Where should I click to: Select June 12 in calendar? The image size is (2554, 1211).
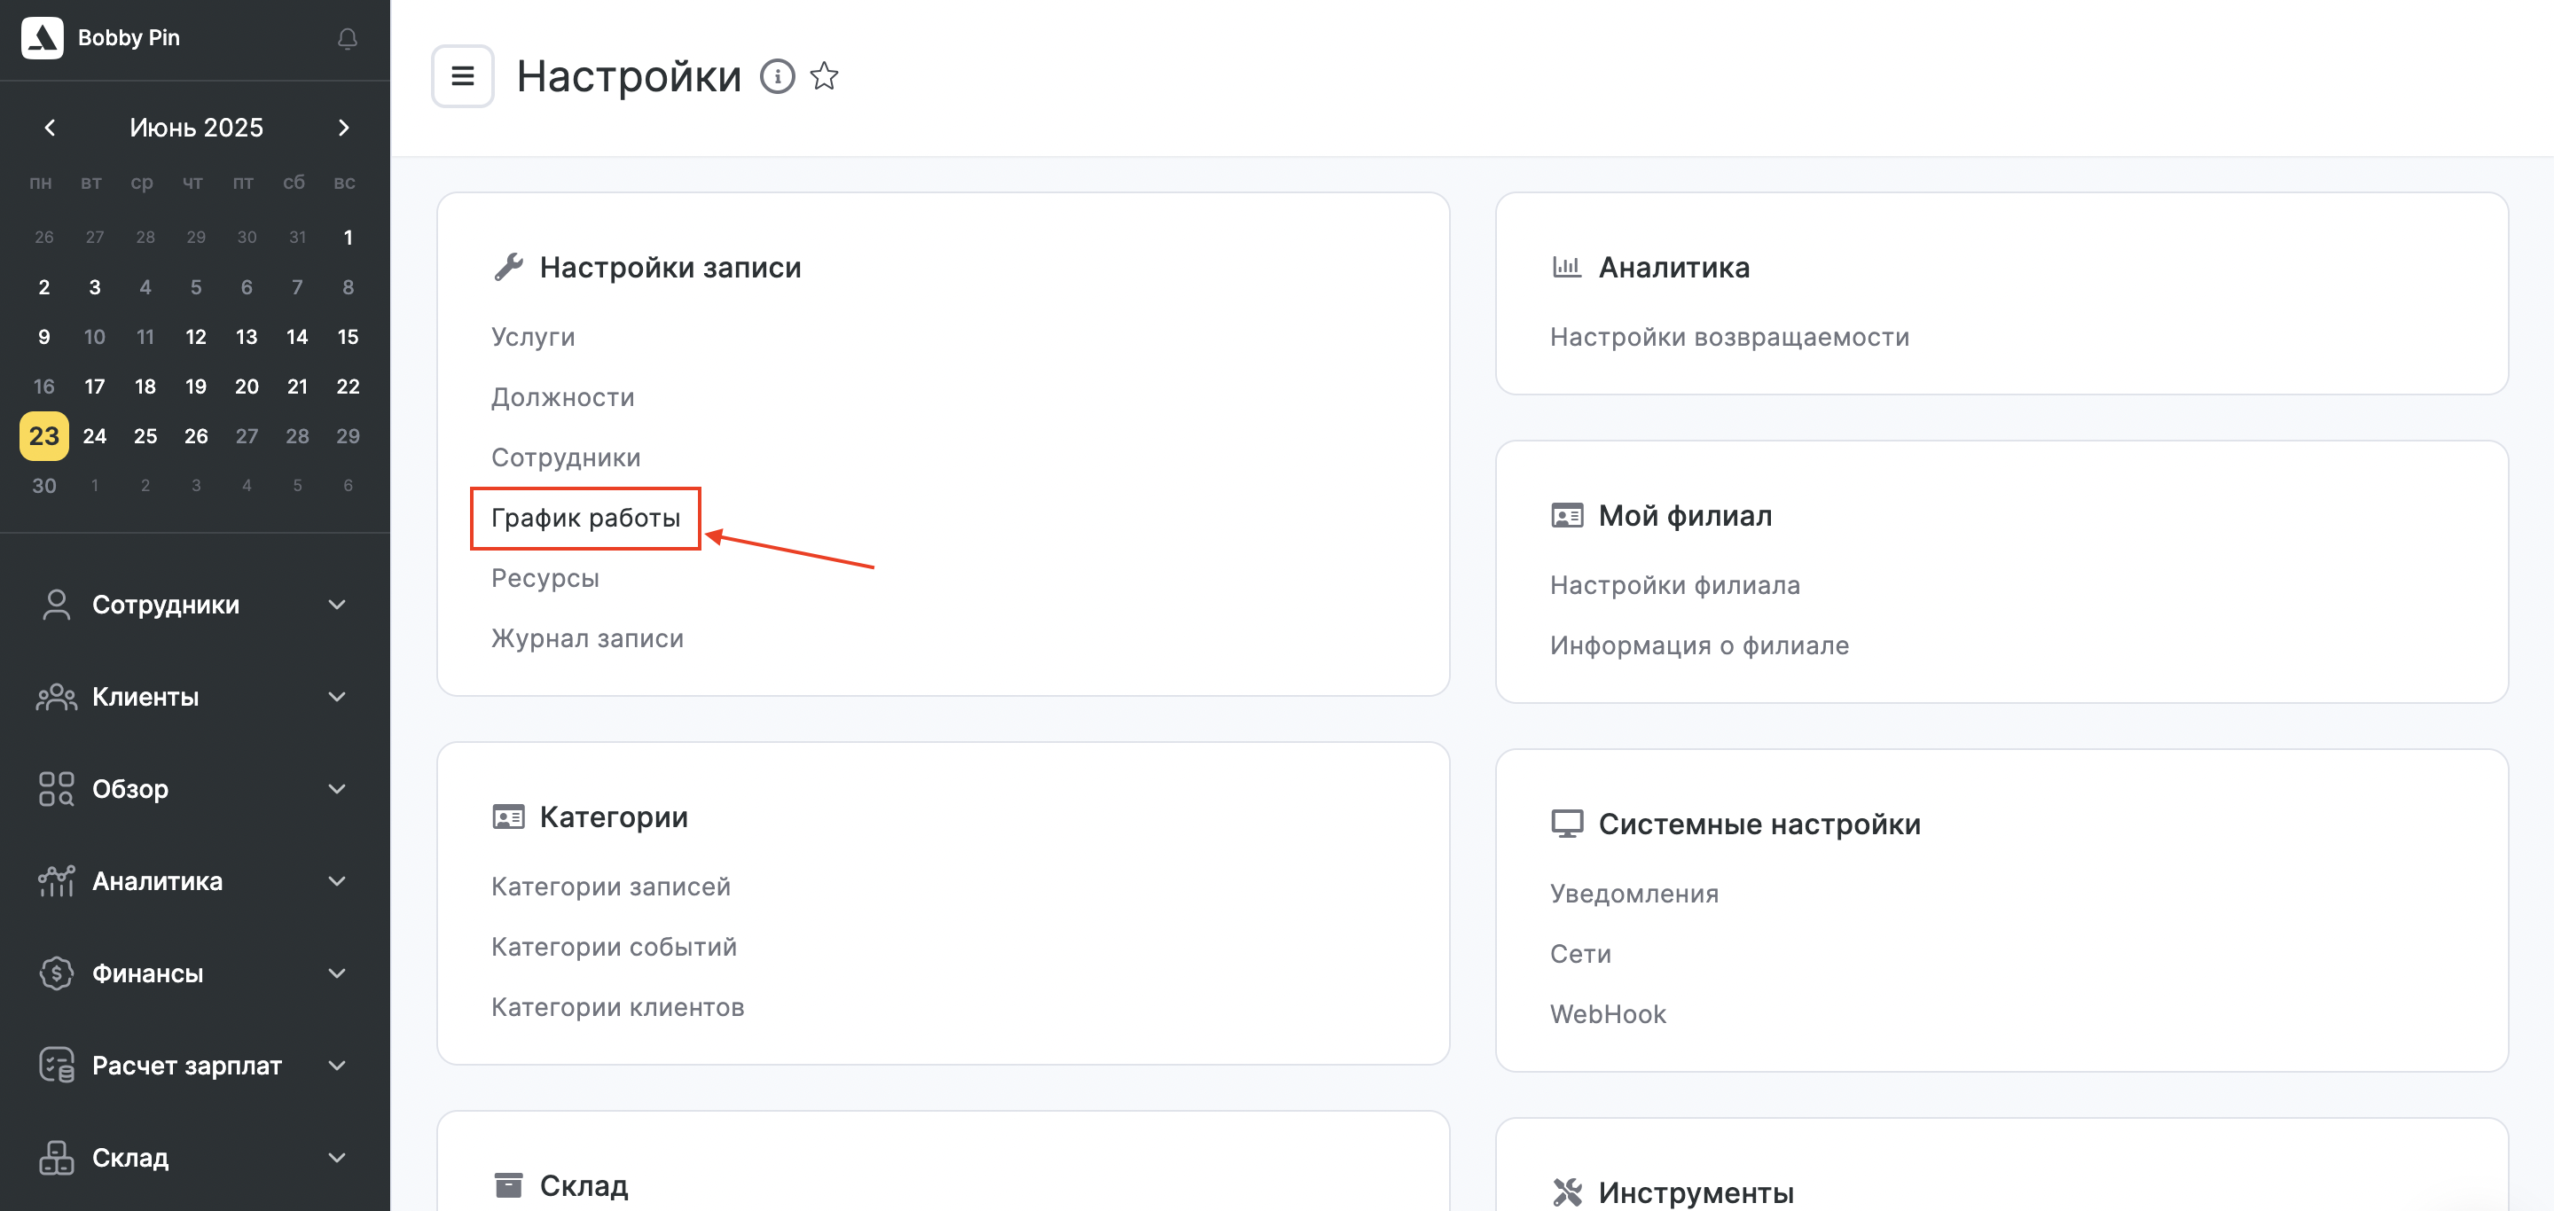tap(196, 337)
